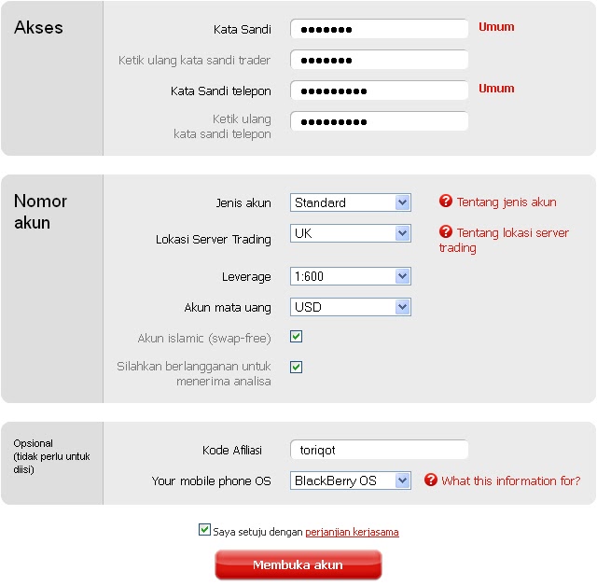Click What this information for link

511,481
